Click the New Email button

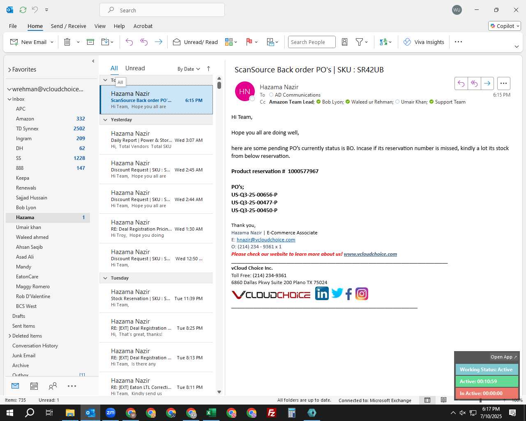(x=28, y=42)
